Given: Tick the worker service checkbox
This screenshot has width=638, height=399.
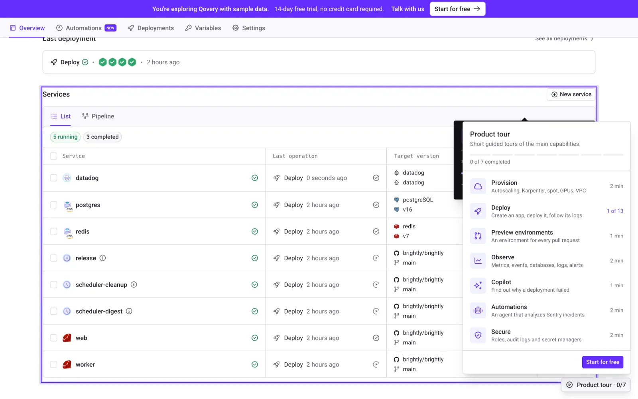Looking at the screenshot, I should [x=53, y=364].
